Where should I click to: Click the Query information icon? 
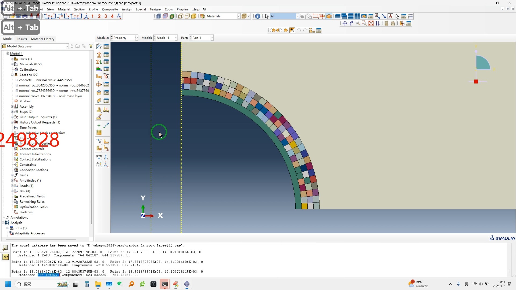click(257, 16)
